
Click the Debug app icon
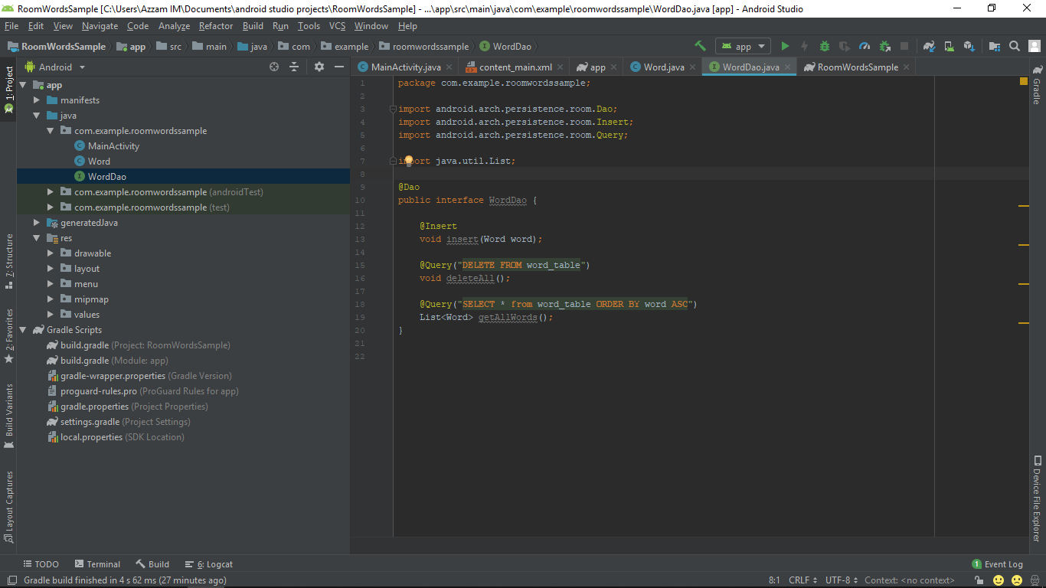coord(825,46)
